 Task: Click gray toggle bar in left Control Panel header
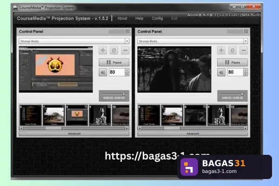click(117, 32)
